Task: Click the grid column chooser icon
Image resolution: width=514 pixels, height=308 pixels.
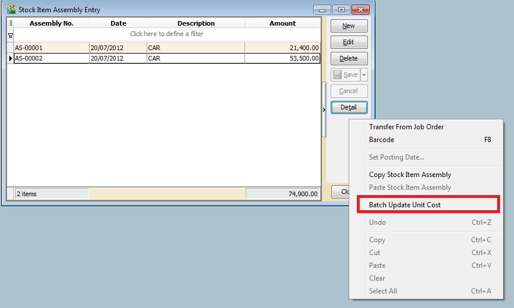Action: [x=10, y=23]
